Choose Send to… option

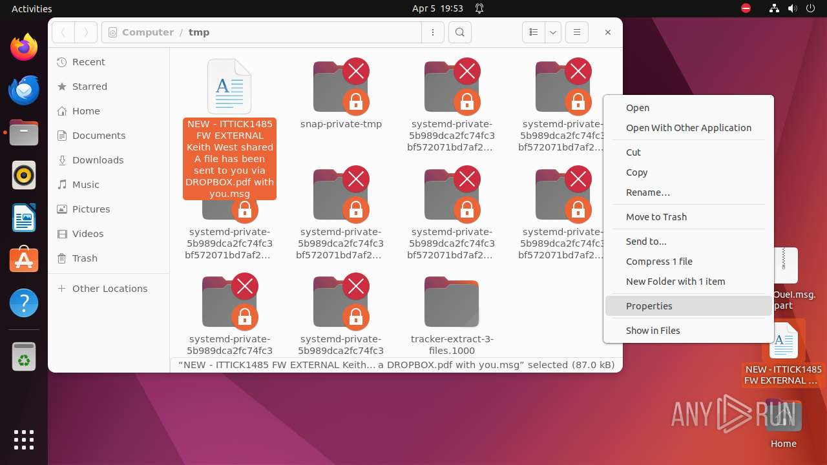(x=689, y=242)
